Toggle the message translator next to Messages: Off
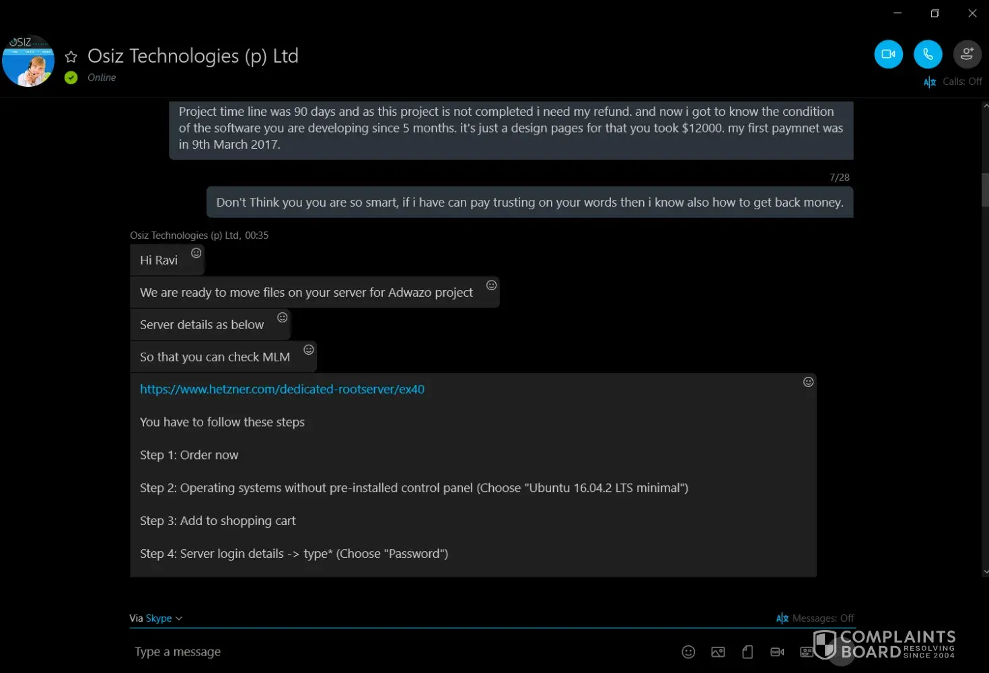Screen dimensions: 989x673 coord(782,618)
